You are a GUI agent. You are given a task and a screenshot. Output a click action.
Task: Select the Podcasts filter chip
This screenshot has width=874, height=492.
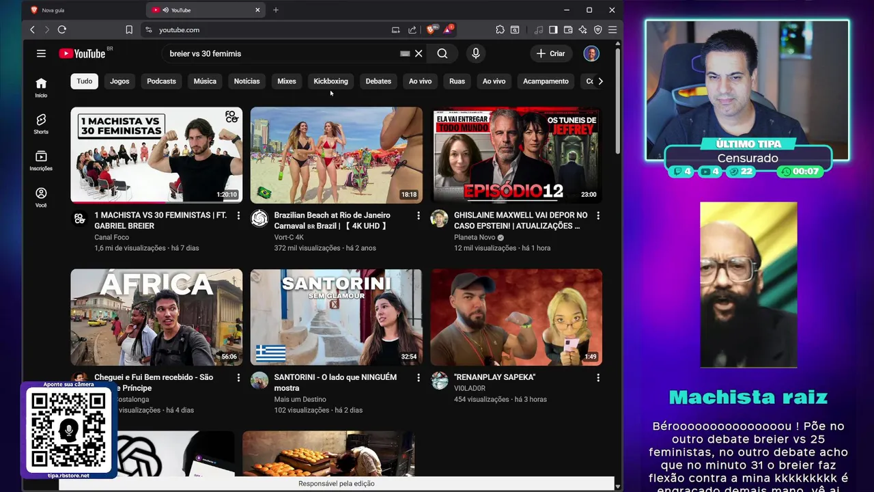[x=161, y=81]
